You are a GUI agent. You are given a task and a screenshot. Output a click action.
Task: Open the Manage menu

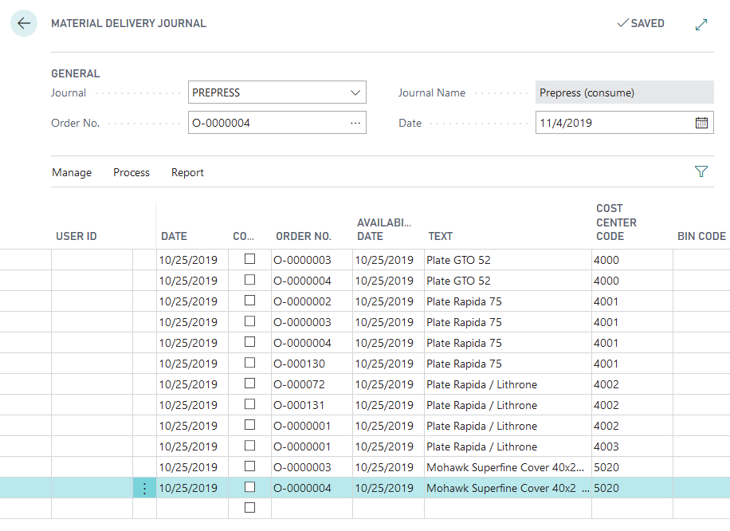coord(72,172)
